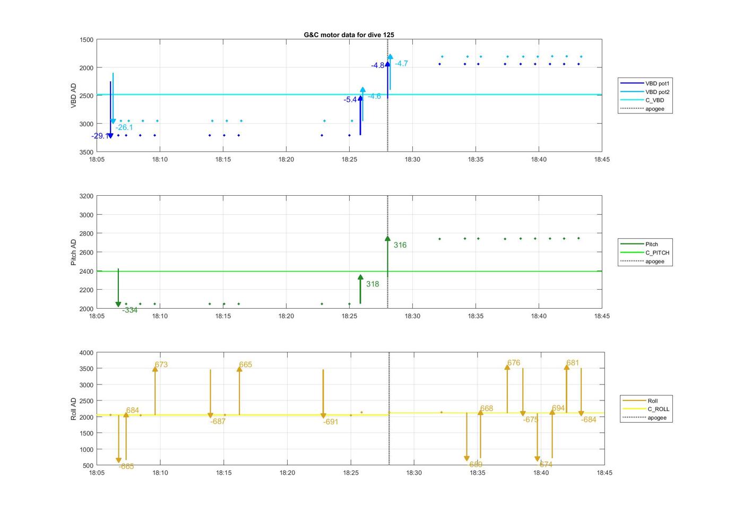Image resolution: width=743 pixels, height=523 pixels.
Task: Click the '681' roll annotation
Action: pos(573,363)
